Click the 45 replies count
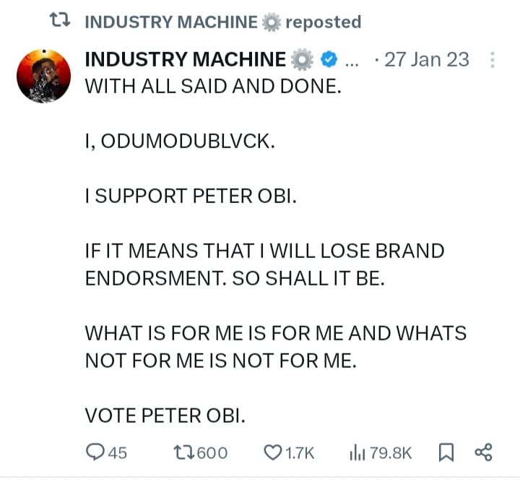 (x=117, y=452)
